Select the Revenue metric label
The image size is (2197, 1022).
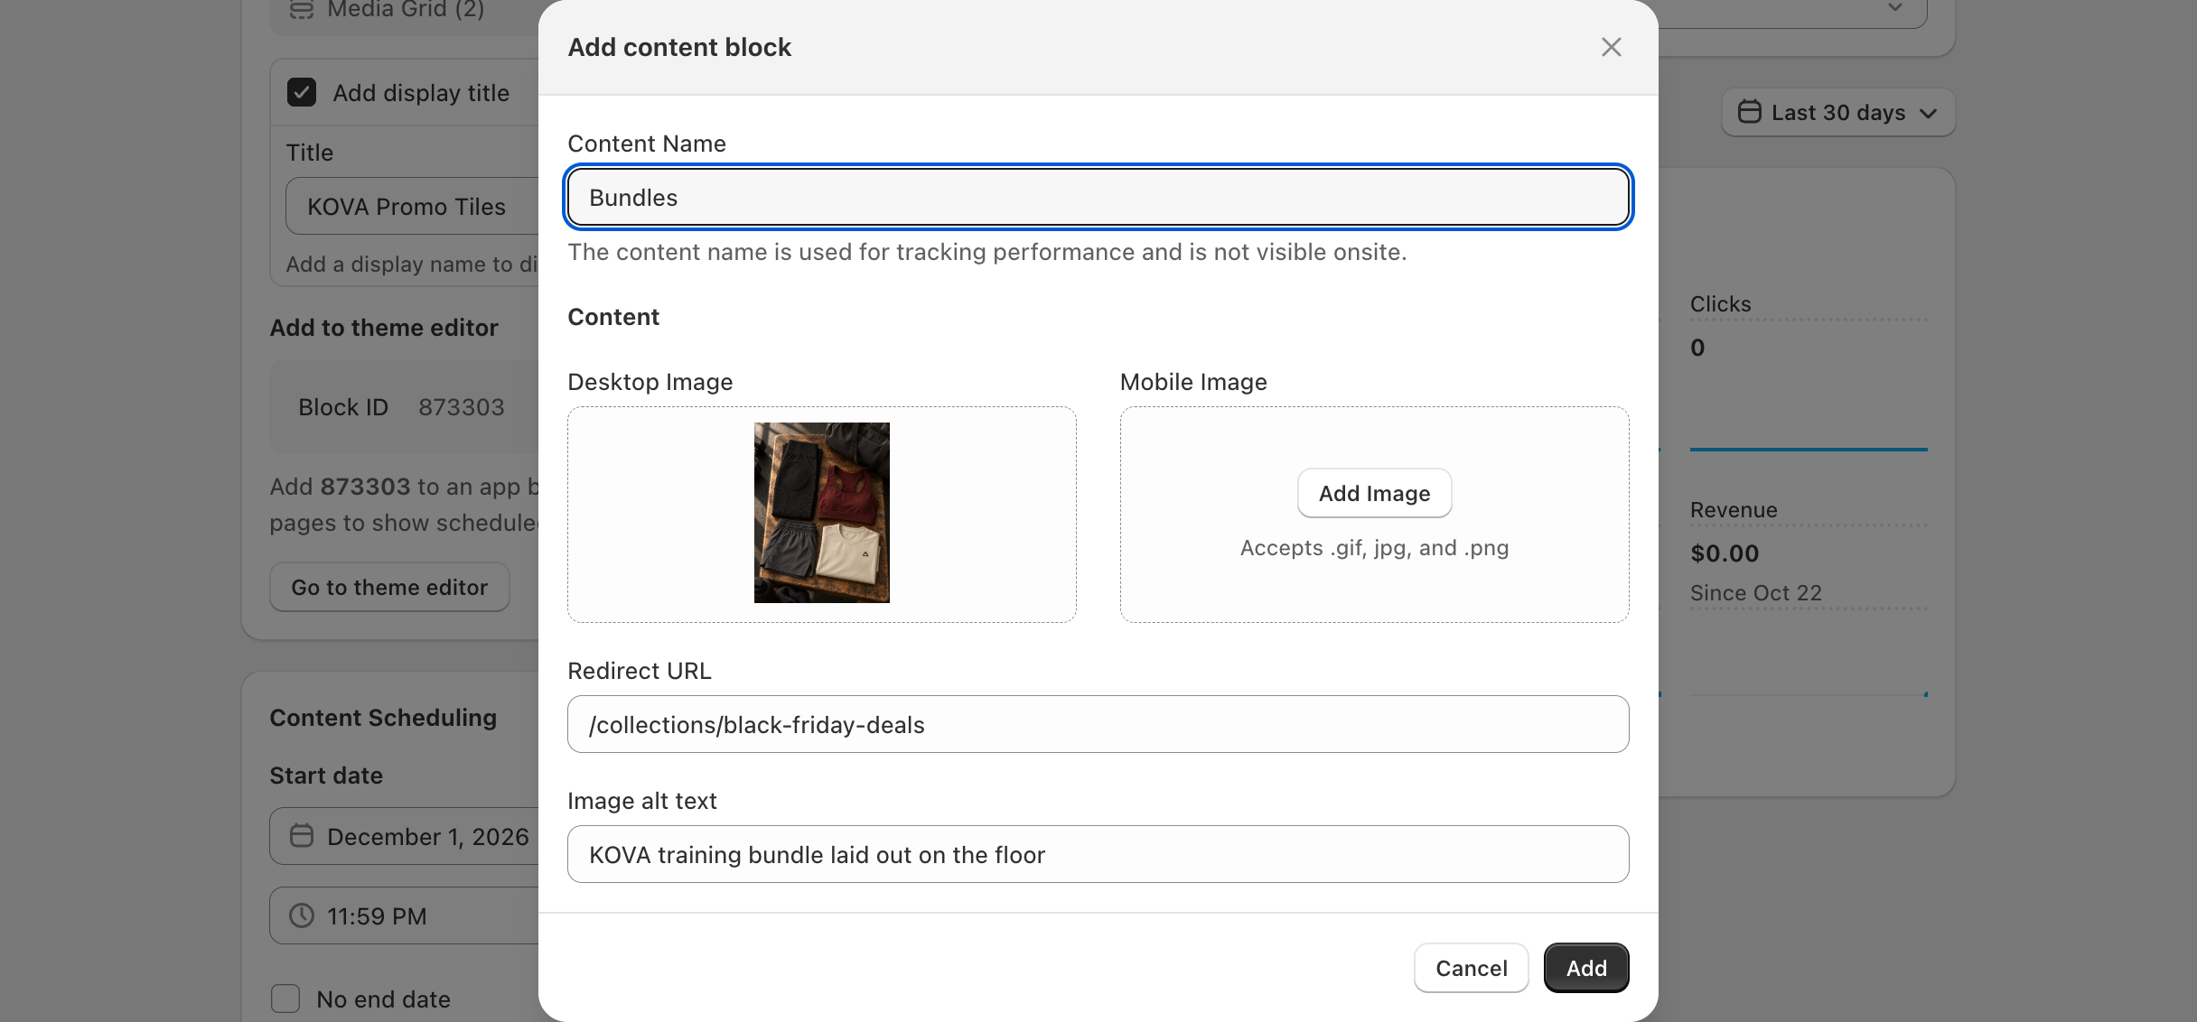(x=1734, y=510)
